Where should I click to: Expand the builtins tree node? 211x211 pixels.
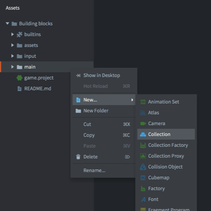point(12,34)
